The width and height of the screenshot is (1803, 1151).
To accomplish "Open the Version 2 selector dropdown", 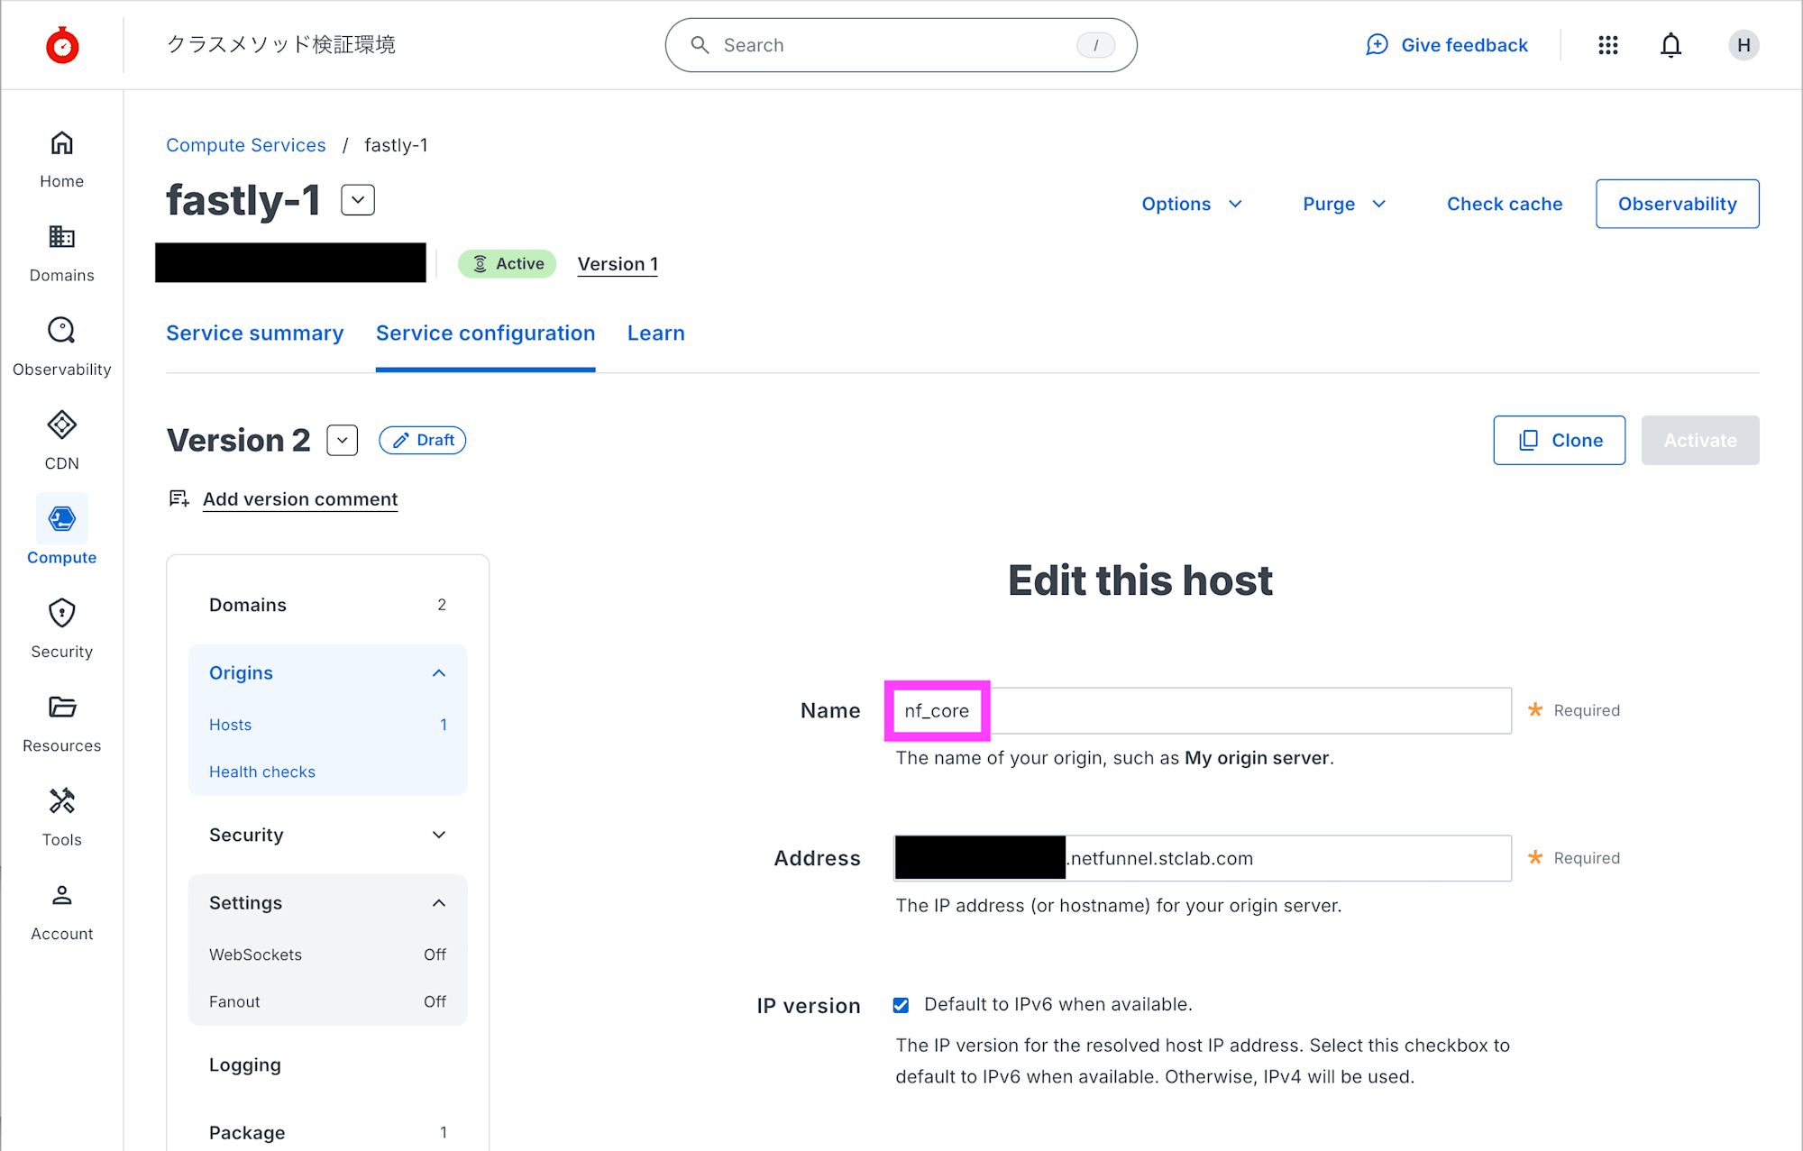I will pyautogui.click(x=342, y=441).
